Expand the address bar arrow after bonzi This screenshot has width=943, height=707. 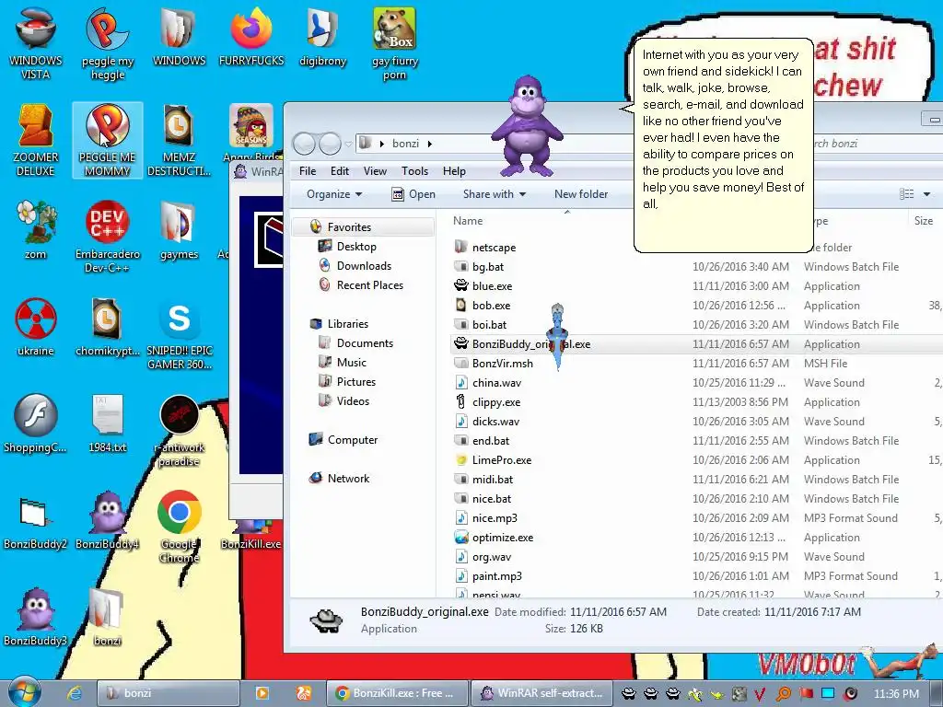coord(430,144)
